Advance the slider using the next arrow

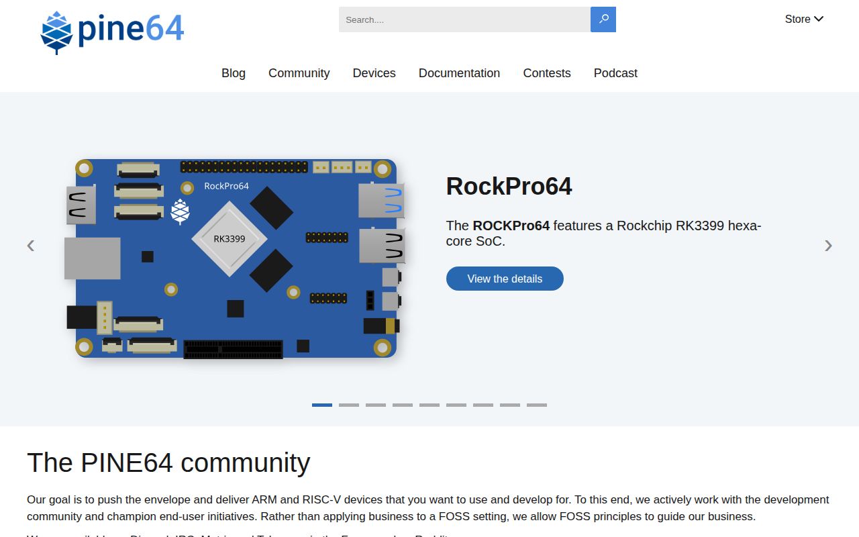(x=828, y=246)
